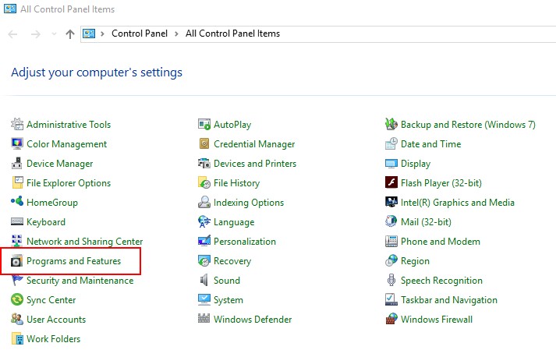The image size is (556, 364).
Task: Expand chevron after Control Panel breadcrumb
Action: click(176, 34)
